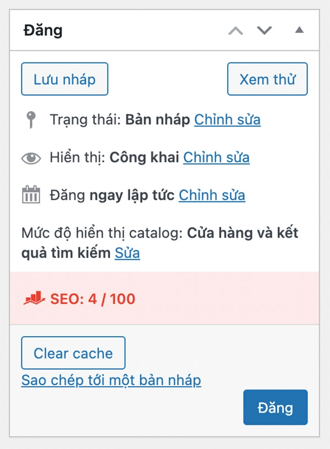
Task: Publish the post with the Đăng button
Action: point(275,408)
